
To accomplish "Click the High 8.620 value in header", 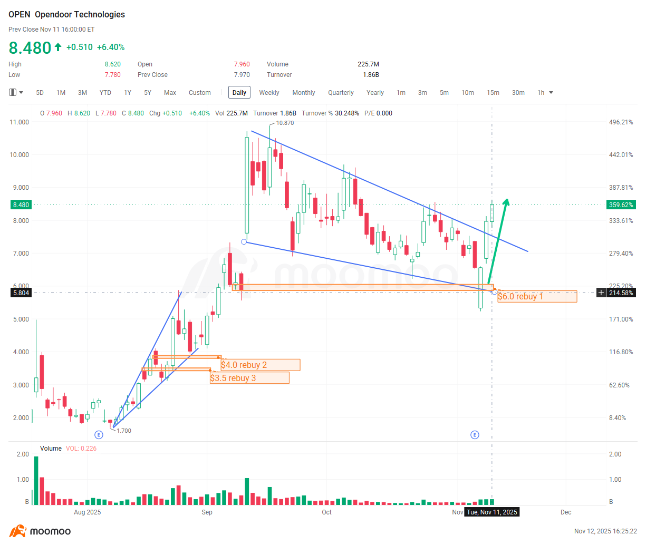I will click(x=113, y=64).
